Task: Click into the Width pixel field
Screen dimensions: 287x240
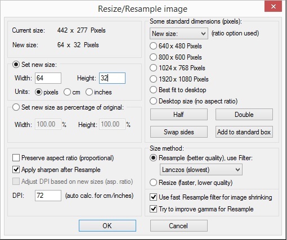Action: 48,78
